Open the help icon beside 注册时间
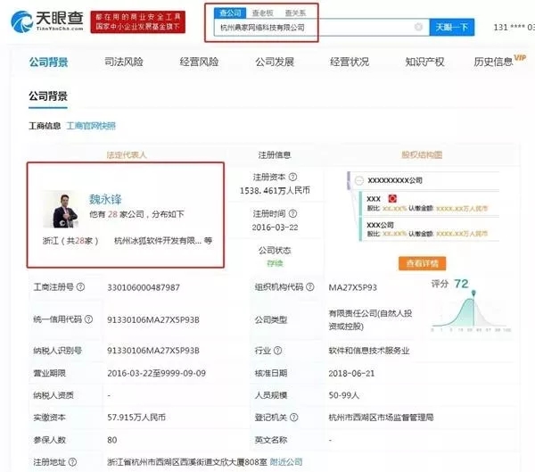Viewport: 535px width, 472px height. [292, 214]
